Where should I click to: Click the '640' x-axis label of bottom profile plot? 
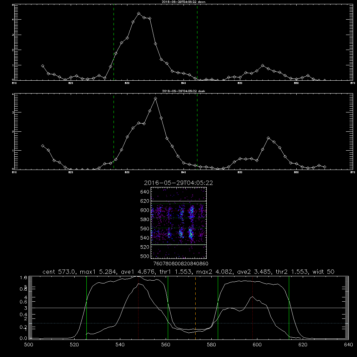pyautogui.click(x=348, y=345)
